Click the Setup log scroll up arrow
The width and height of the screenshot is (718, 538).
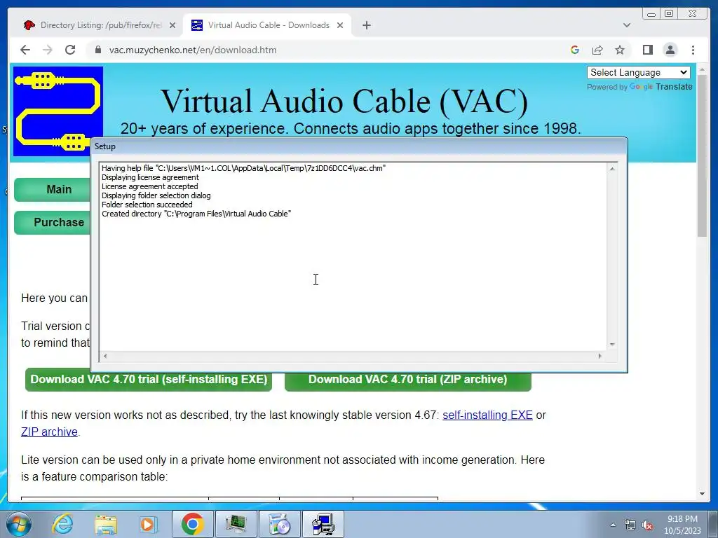coord(612,168)
